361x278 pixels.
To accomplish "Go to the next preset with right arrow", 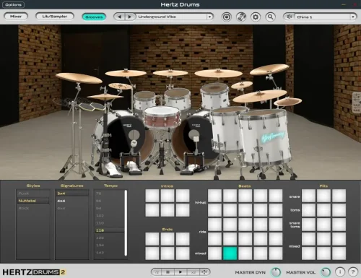I will click(130, 17).
